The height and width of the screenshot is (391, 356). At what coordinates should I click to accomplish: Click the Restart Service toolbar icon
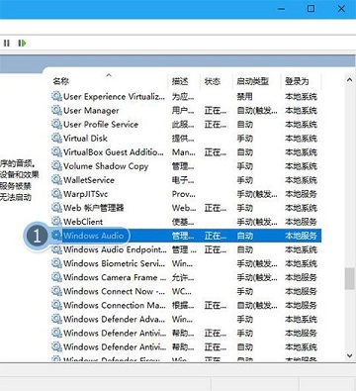22,43
